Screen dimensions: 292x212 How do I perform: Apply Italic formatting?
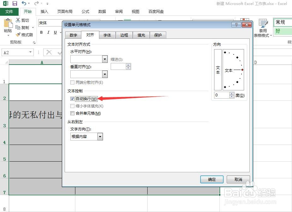(x=48, y=32)
